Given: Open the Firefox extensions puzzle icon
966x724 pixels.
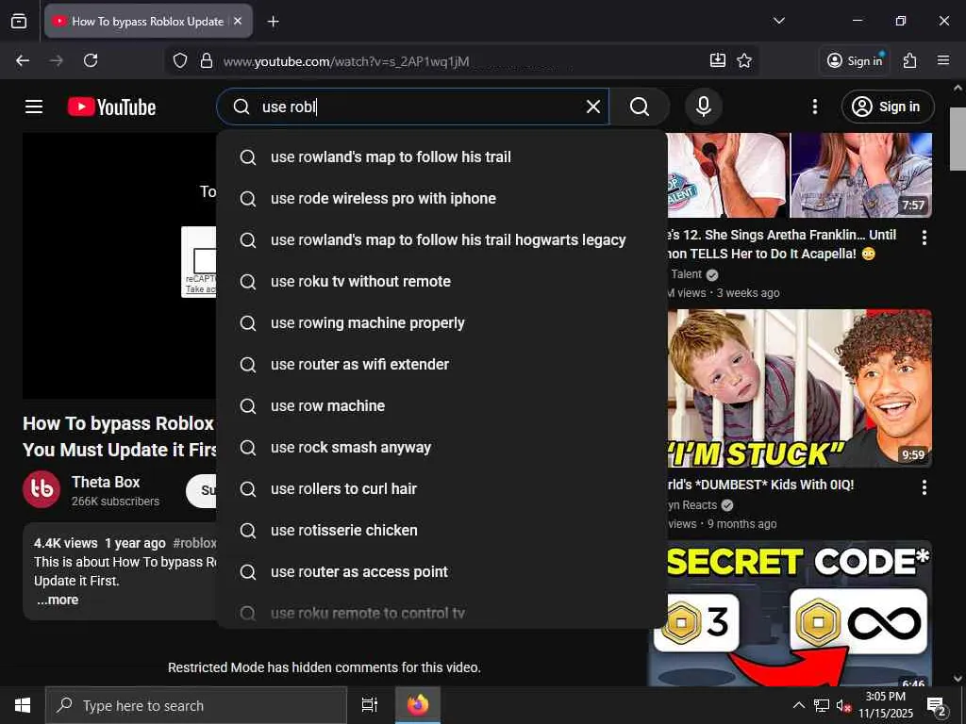Looking at the screenshot, I should [x=909, y=60].
